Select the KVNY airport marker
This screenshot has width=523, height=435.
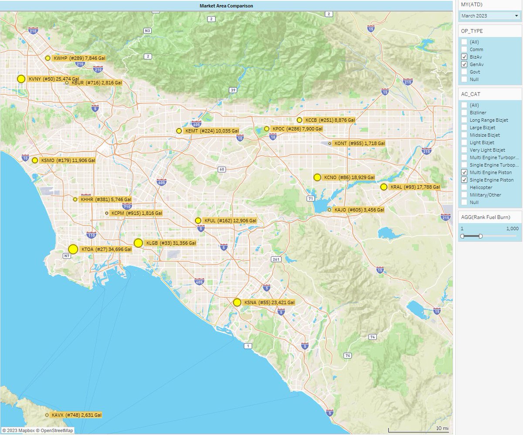pos(20,79)
